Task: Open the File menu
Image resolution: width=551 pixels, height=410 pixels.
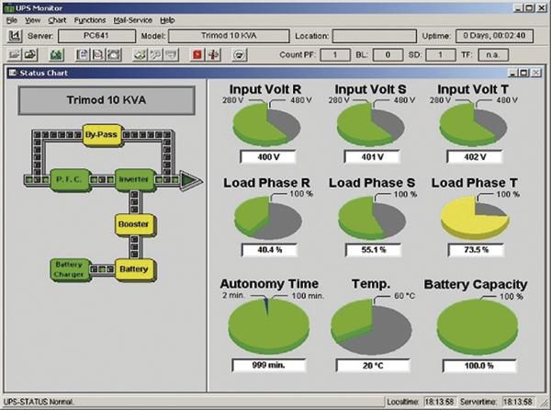Action: (12, 19)
